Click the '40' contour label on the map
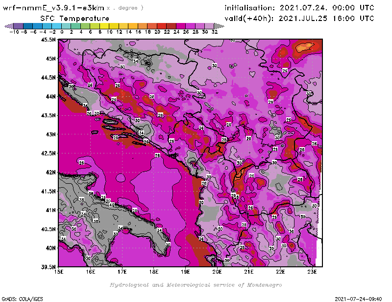Image resolution: width=392 pixels, height=302 pixels. 112,205
